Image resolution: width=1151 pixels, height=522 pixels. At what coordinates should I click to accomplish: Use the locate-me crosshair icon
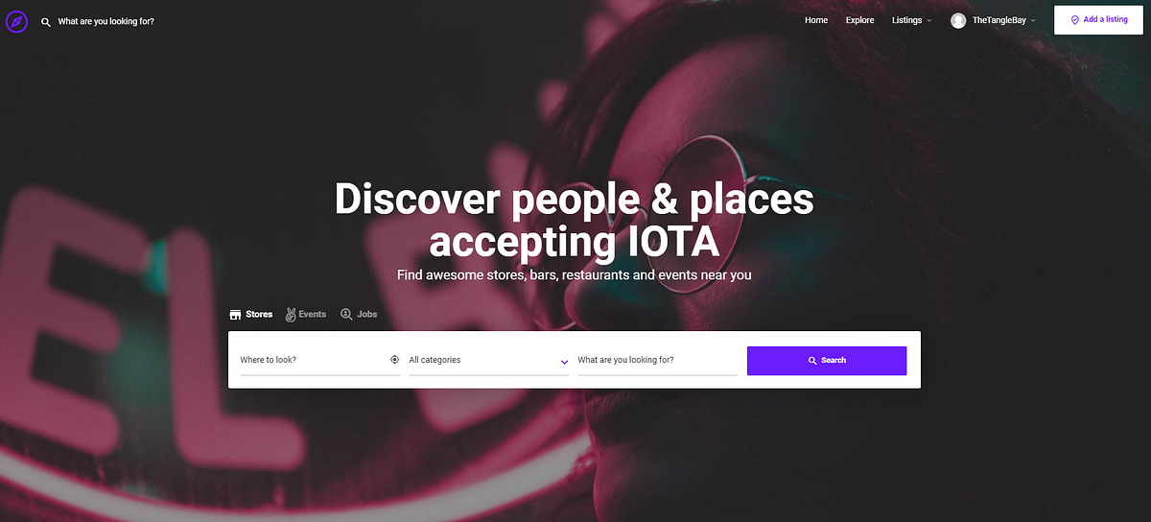click(394, 360)
